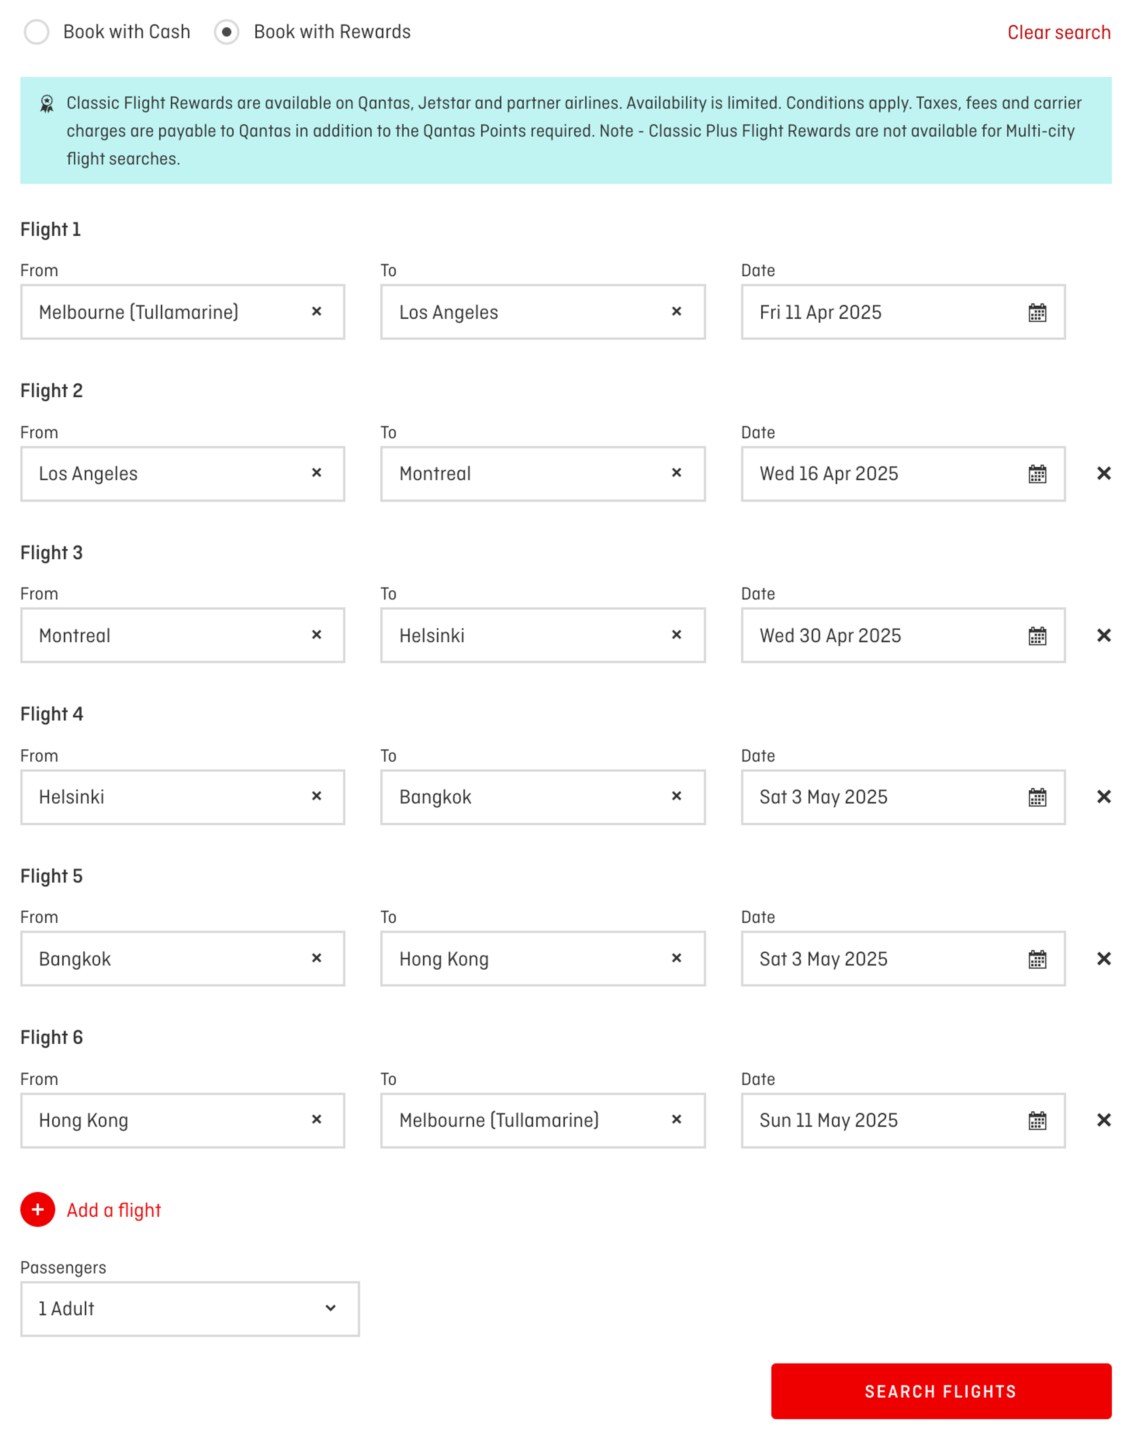Click the calendar icon for Flight 5

click(1035, 958)
